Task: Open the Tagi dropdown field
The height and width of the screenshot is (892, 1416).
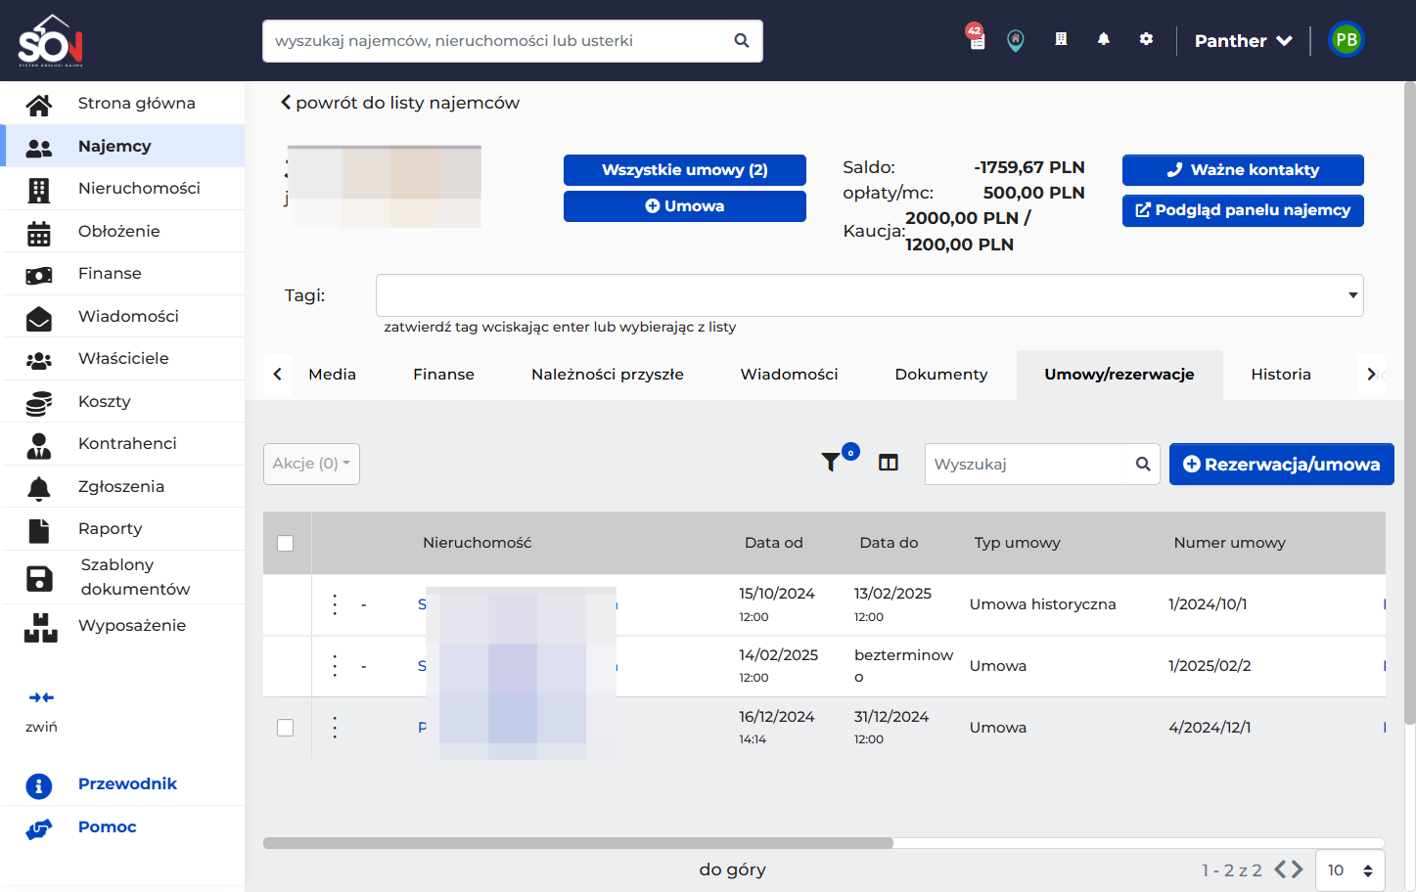Action: click(870, 295)
